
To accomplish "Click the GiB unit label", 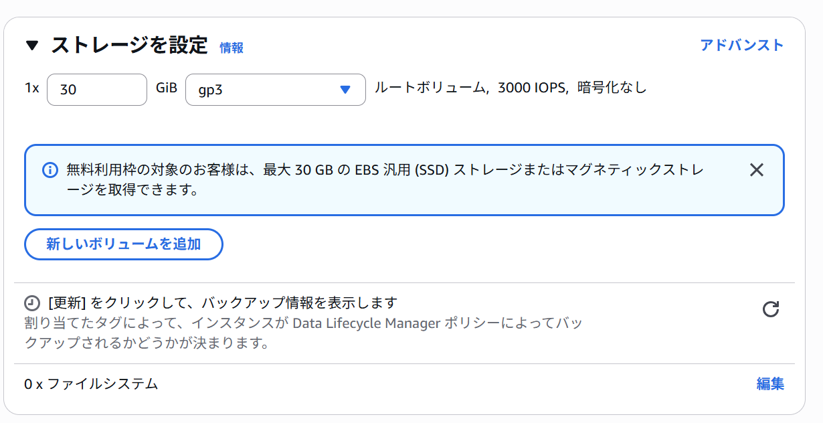I will [166, 88].
